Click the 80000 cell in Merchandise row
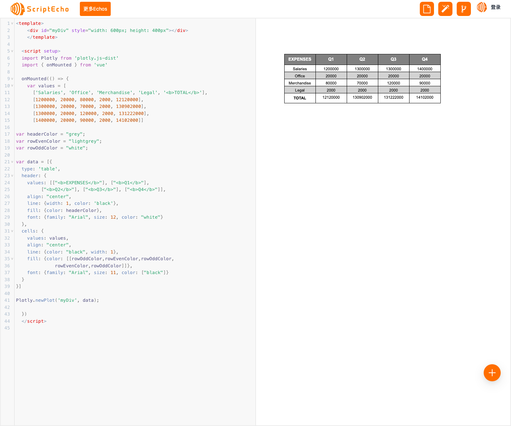Image resolution: width=511 pixels, height=426 pixels. [331, 83]
